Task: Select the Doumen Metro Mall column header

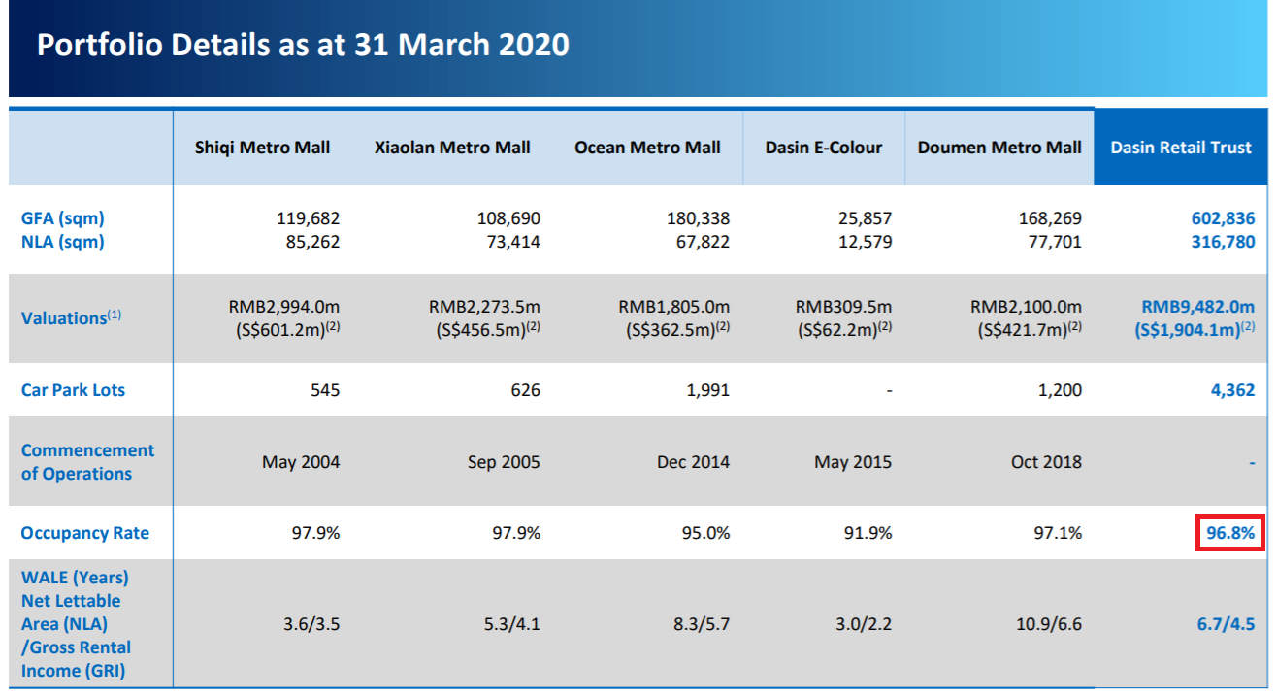Action: coord(999,148)
